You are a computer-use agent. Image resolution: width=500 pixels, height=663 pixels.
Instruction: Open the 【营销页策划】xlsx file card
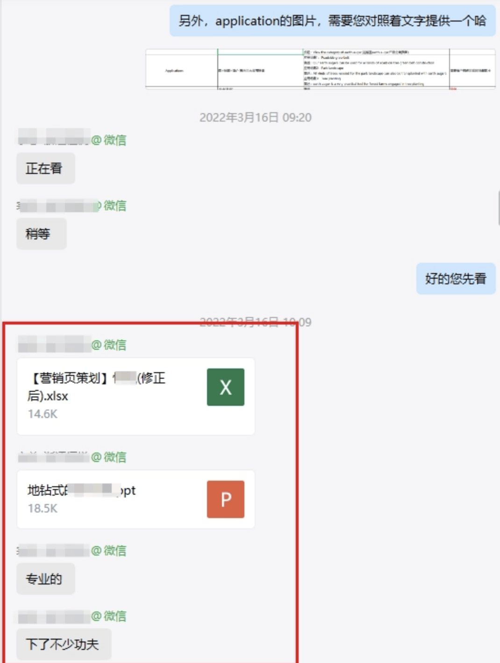(136, 396)
